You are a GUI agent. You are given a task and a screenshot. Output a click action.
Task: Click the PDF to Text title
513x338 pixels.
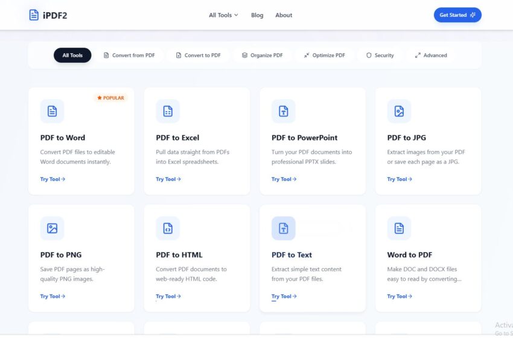292,255
